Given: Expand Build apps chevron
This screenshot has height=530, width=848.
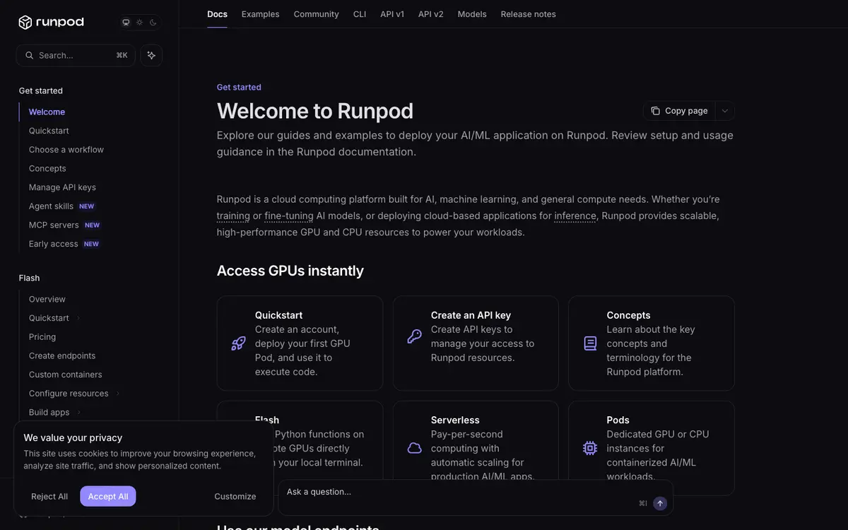Looking at the screenshot, I should pos(79,412).
